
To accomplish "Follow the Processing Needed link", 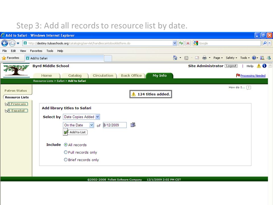I will (x=253, y=76).
